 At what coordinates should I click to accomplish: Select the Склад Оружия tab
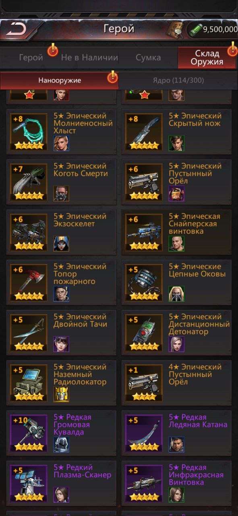207,58
